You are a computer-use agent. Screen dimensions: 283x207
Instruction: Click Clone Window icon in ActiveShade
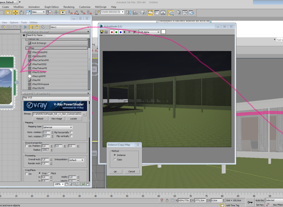point(106,32)
